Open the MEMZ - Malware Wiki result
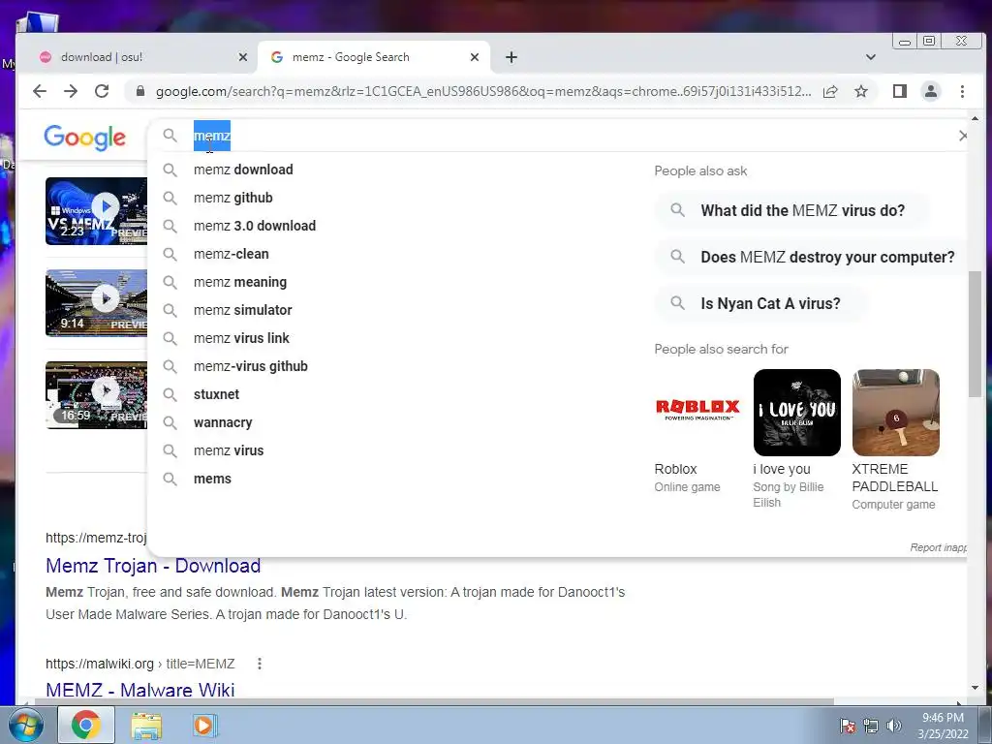This screenshot has height=744, width=992. [140, 690]
